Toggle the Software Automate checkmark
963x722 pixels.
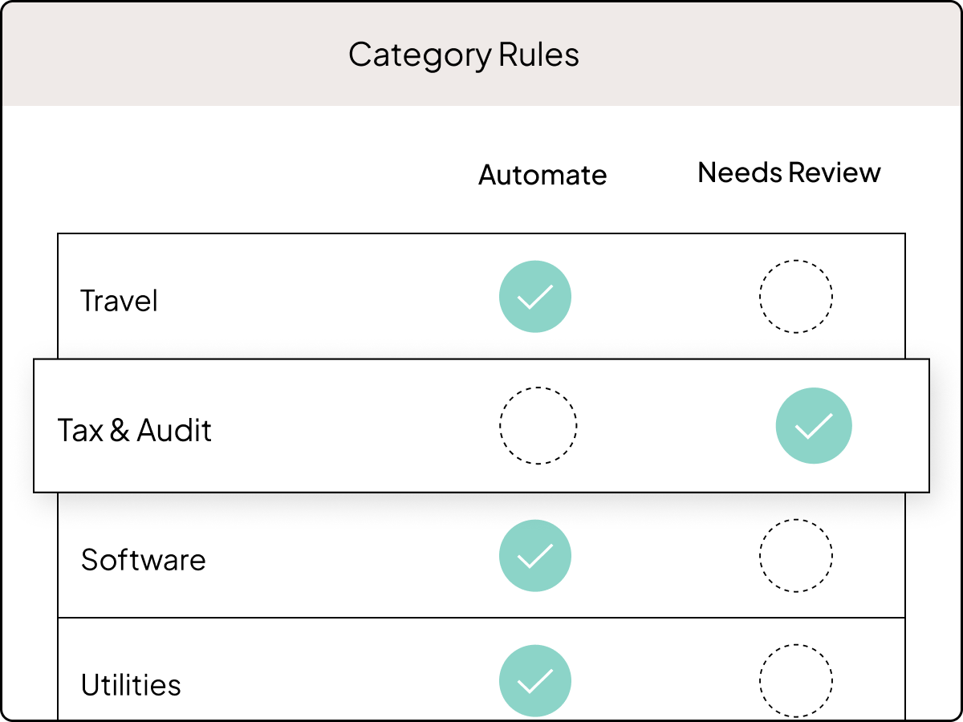click(x=535, y=556)
